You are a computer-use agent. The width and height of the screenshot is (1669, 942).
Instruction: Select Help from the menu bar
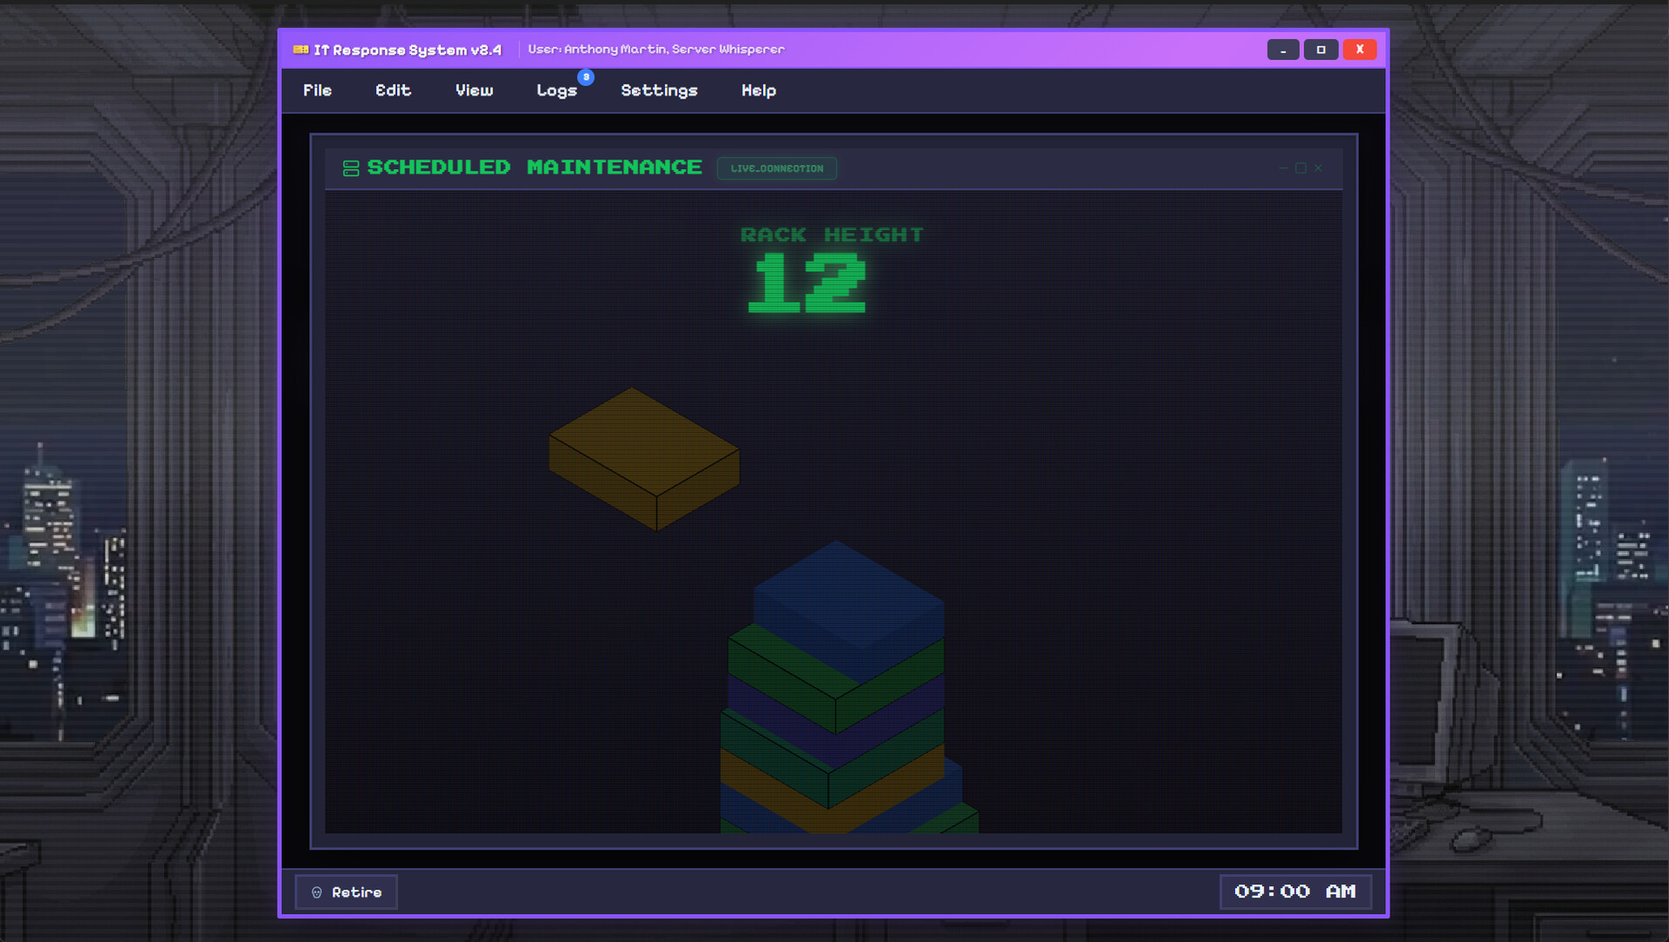click(x=758, y=91)
